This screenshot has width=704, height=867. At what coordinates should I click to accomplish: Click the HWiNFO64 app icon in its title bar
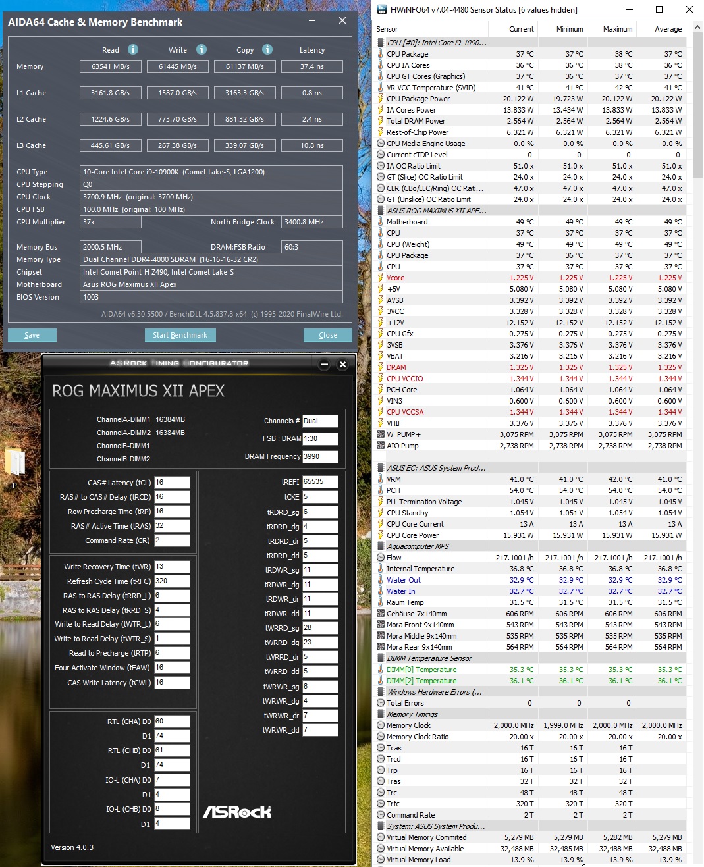pyautogui.click(x=381, y=9)
